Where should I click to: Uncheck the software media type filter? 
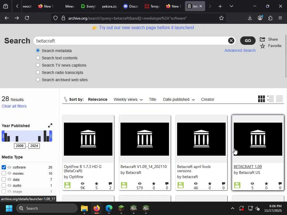coord(4,167)
